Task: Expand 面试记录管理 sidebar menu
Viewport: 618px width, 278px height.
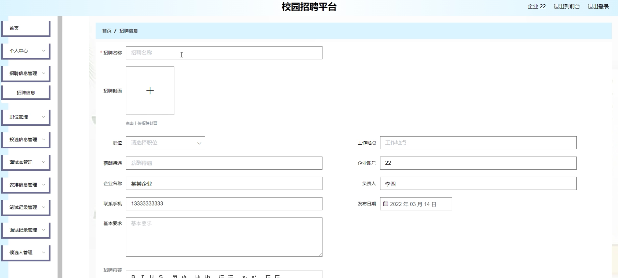Action: 26,230
